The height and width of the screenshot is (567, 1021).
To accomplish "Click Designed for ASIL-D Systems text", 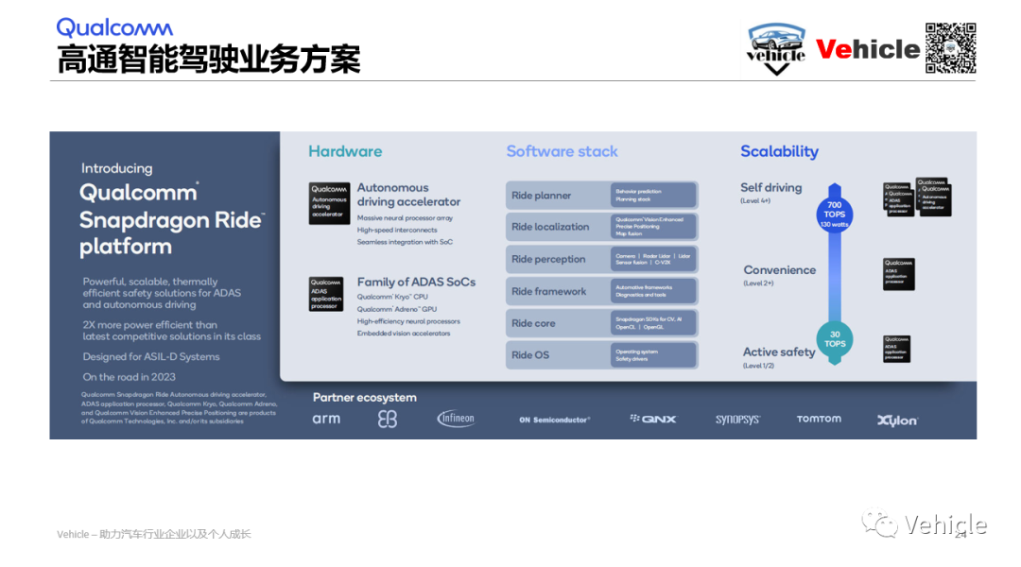I will click(151, 356).
